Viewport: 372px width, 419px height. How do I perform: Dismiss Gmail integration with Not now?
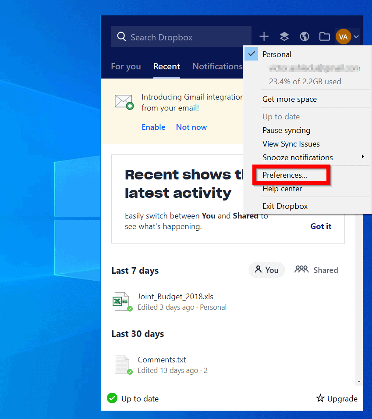(191, 127)
